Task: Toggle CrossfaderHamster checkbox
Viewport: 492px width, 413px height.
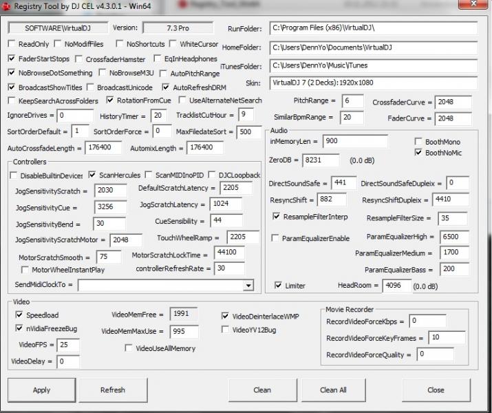Action: pos(79,59)
